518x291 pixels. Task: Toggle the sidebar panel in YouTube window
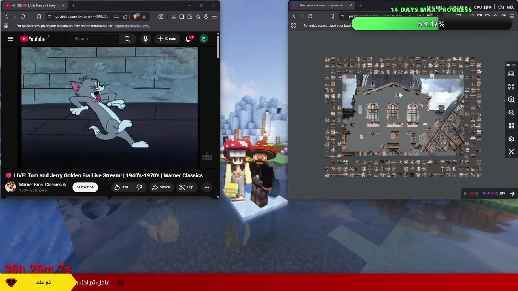coord(182,17)
